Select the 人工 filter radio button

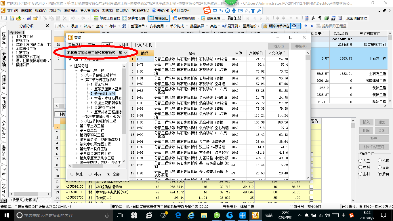[x=360, y=161]
